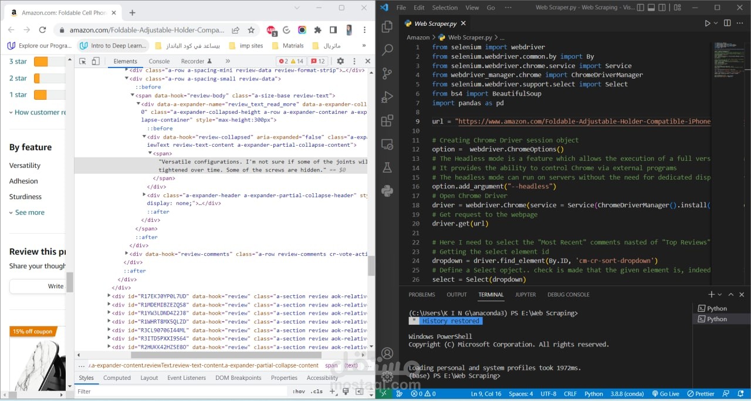Split the VS Code editor right
Viewport: 751px width, 401px height.
point(728,23)
